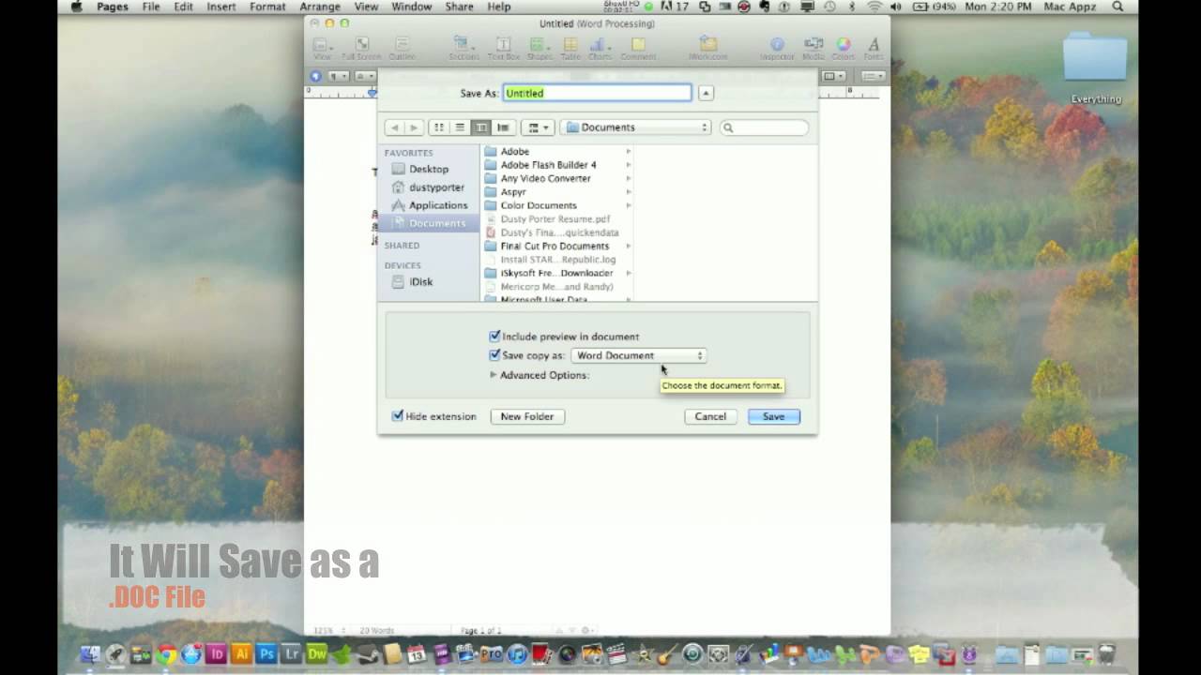Image resolution: width=1201 pixels, height=675 pixels.
Task: Go forward in the save dialog browser
Action: [414, 127]
